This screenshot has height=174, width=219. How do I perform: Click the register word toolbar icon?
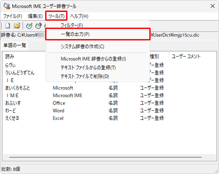[29, 25]
